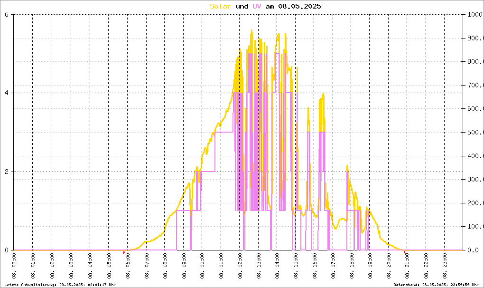Click the time axis label '08. 04:00'

[90, 266]
